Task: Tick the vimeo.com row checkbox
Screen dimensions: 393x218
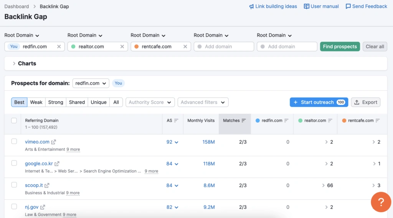Action: (x=14, y=141)
